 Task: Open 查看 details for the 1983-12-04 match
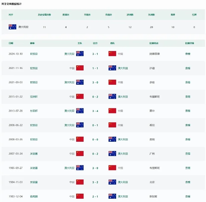pos(188,197)
